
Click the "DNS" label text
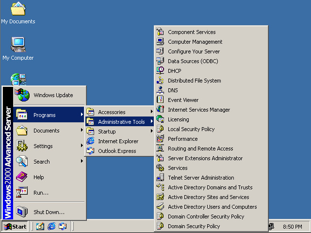(173, 90)
